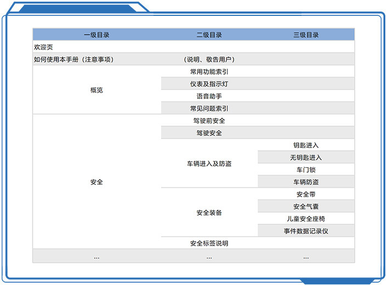387x285 pixels.
Task: Click 仪表及指示灯 entry
Action: point(209,84)
